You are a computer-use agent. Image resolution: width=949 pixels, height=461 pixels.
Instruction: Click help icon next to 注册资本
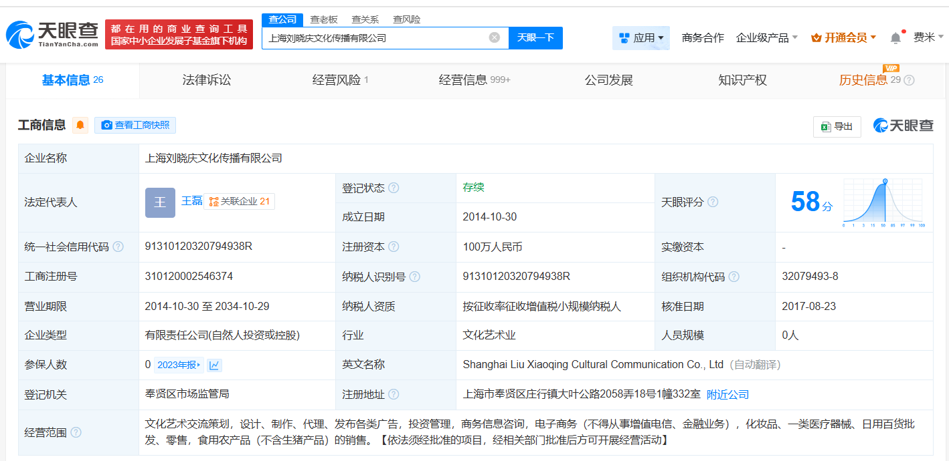(394, 247)
